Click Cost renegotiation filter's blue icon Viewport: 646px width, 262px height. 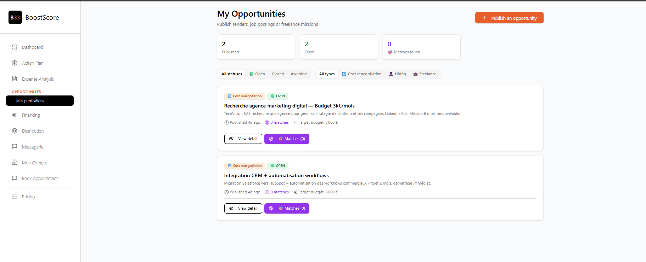pyautogui.click(x=344, y=74)
